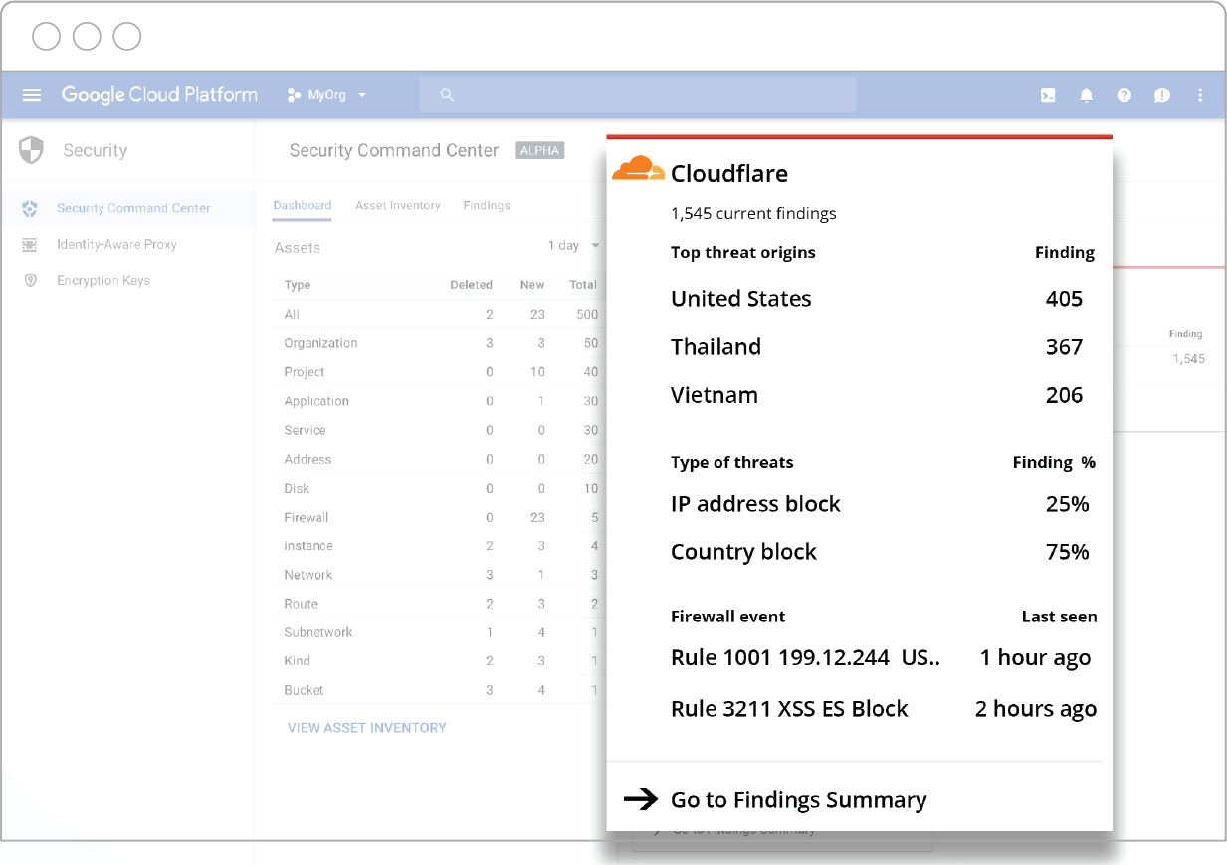The image size is (1227, 865).
Task: Open the Cloud Shell terminal icon
Action: tap(1048, 95)
